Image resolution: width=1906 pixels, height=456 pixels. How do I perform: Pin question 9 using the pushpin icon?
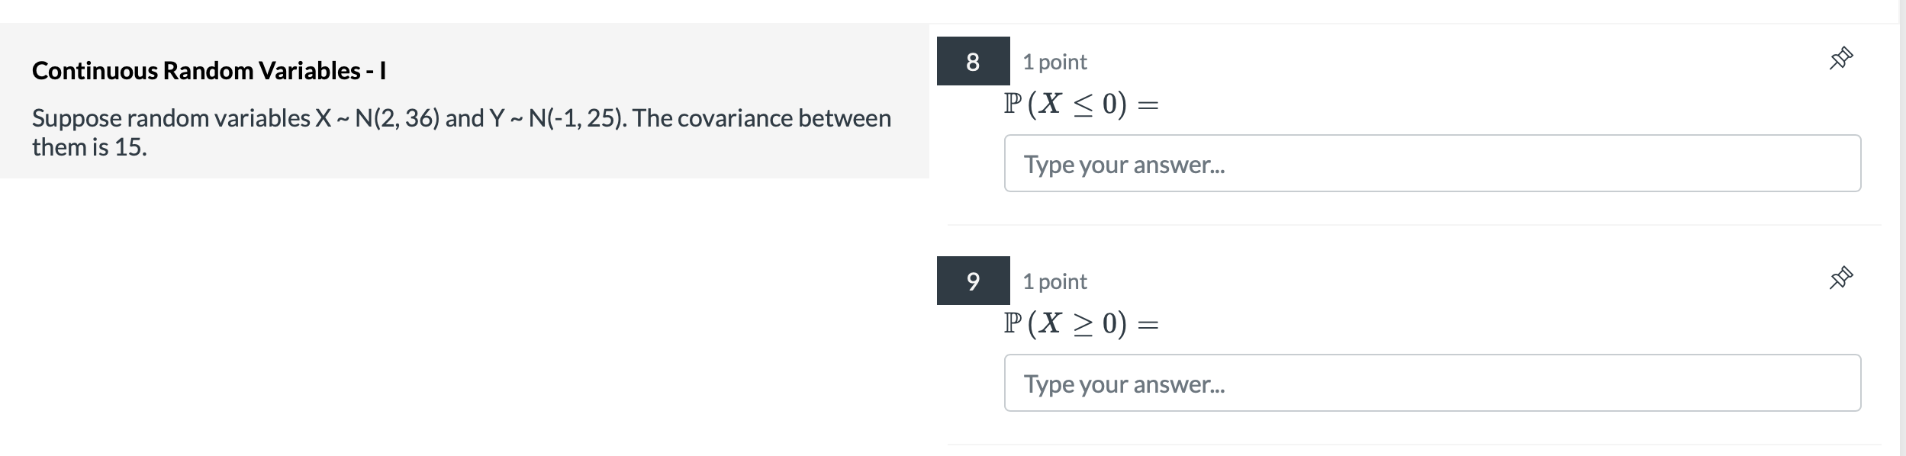pyautogui.click(x=1841, y=278)
